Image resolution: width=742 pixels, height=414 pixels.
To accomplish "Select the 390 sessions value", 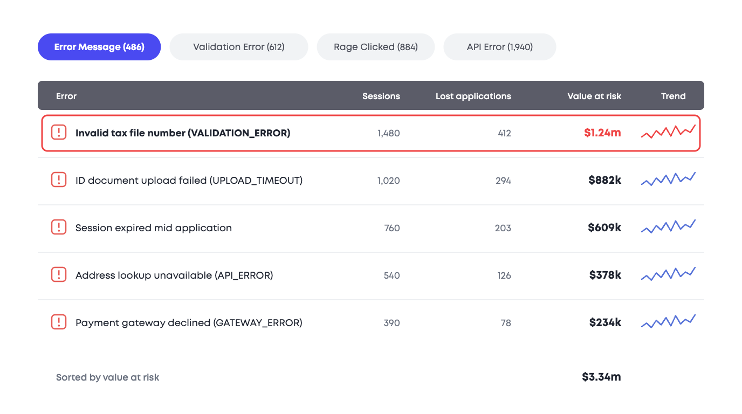I will (x=392, y=322).
